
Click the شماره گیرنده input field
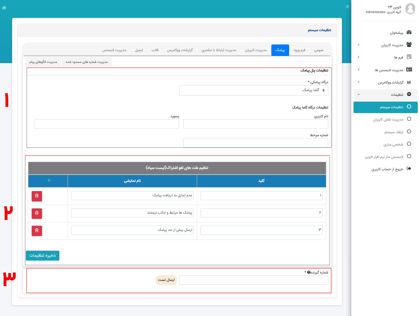click(253, 280)
